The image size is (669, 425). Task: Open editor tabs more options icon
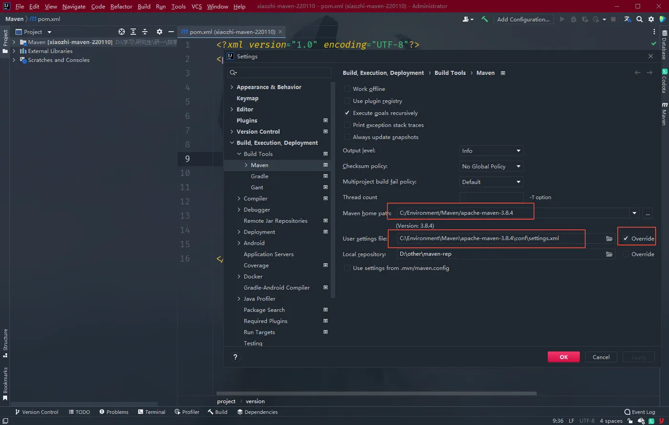pyautogui.click(x=654, y=32)
